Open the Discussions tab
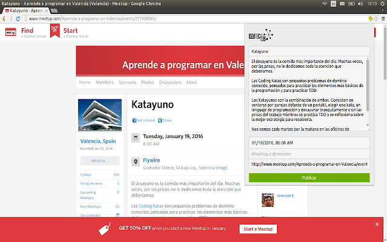Viewport: 387px width, 242px height. [x=171, y=82]
